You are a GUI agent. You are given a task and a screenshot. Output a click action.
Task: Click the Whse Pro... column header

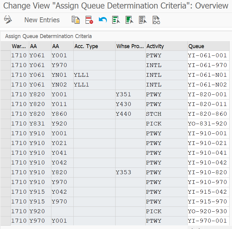pos(130,46)
